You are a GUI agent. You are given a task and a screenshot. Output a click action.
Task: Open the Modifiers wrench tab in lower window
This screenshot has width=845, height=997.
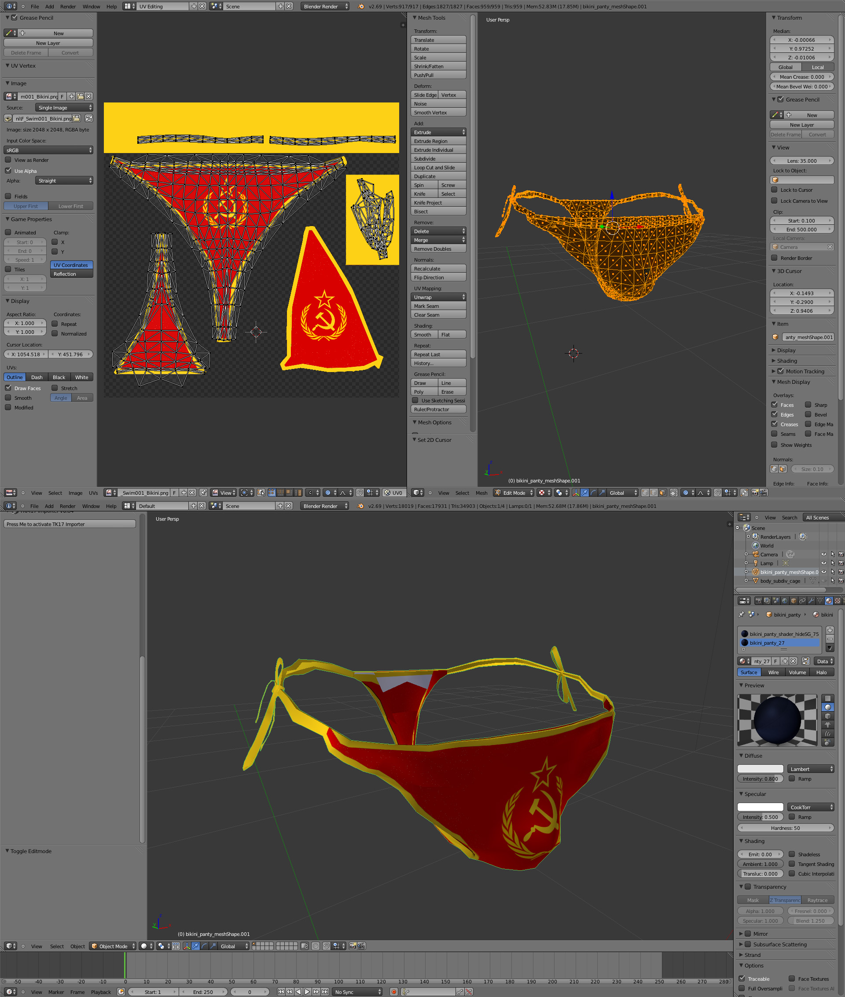click(x=811, y=601)
